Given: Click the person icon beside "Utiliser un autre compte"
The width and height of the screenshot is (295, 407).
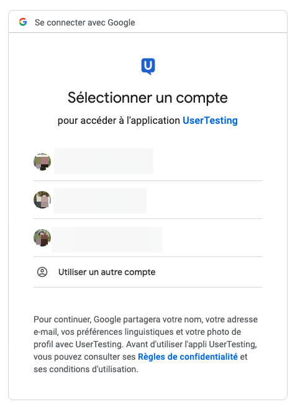Looking at the screenshot, I should pos(42,272).
